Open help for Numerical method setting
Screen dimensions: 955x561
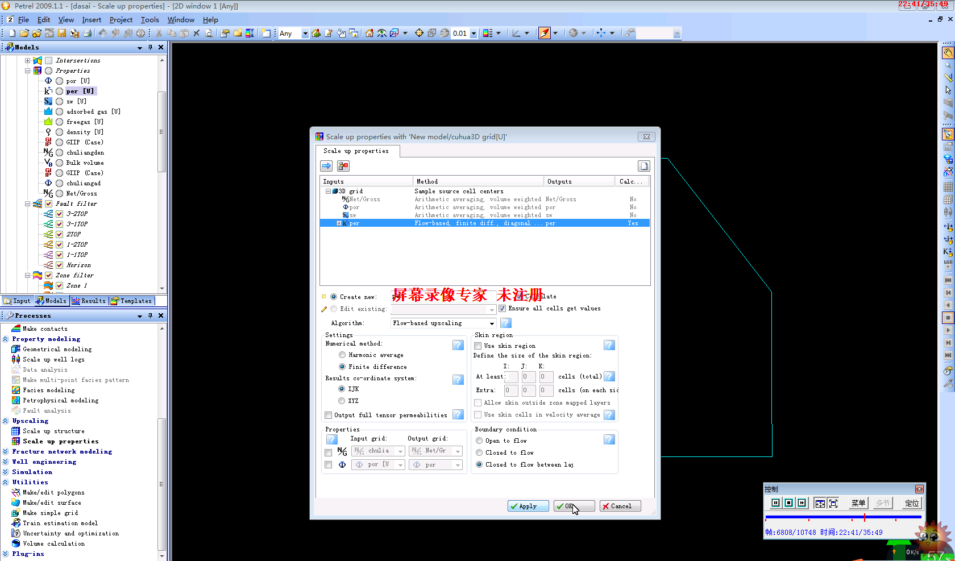[458, 345]
